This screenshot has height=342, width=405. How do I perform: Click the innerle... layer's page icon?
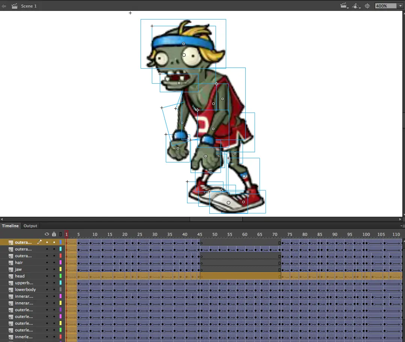pos(10,337)
